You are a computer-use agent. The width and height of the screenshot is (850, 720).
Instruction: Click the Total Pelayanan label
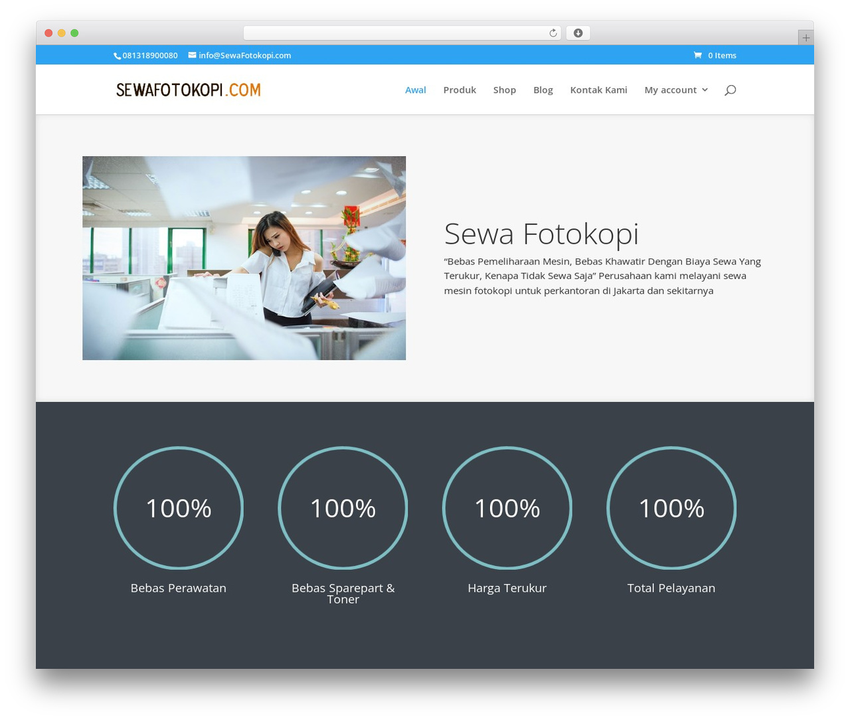671,588
